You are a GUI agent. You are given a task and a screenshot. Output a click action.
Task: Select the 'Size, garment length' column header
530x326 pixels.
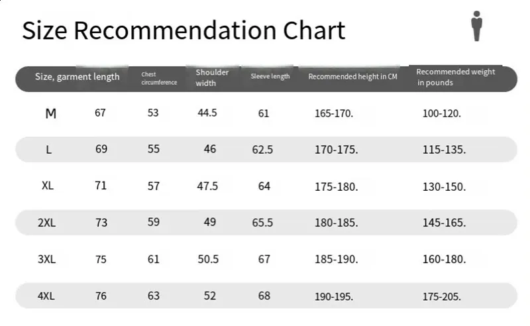coord(78,77)
